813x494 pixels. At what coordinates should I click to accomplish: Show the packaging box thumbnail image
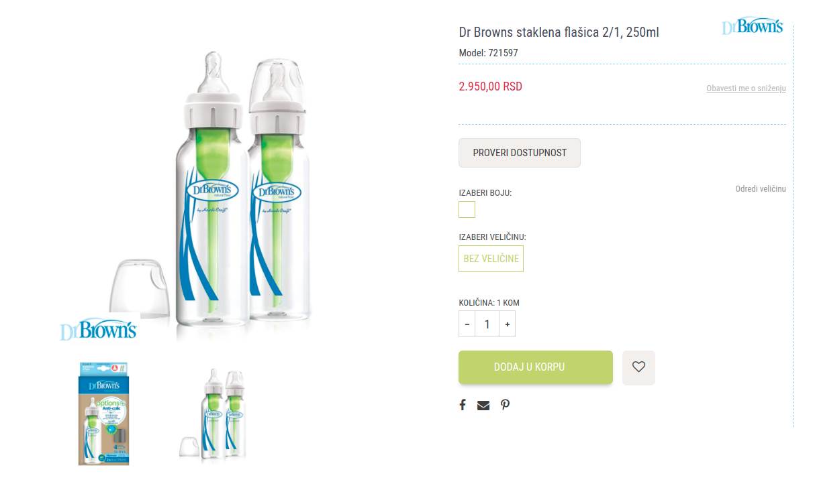[x=103, y=414]
